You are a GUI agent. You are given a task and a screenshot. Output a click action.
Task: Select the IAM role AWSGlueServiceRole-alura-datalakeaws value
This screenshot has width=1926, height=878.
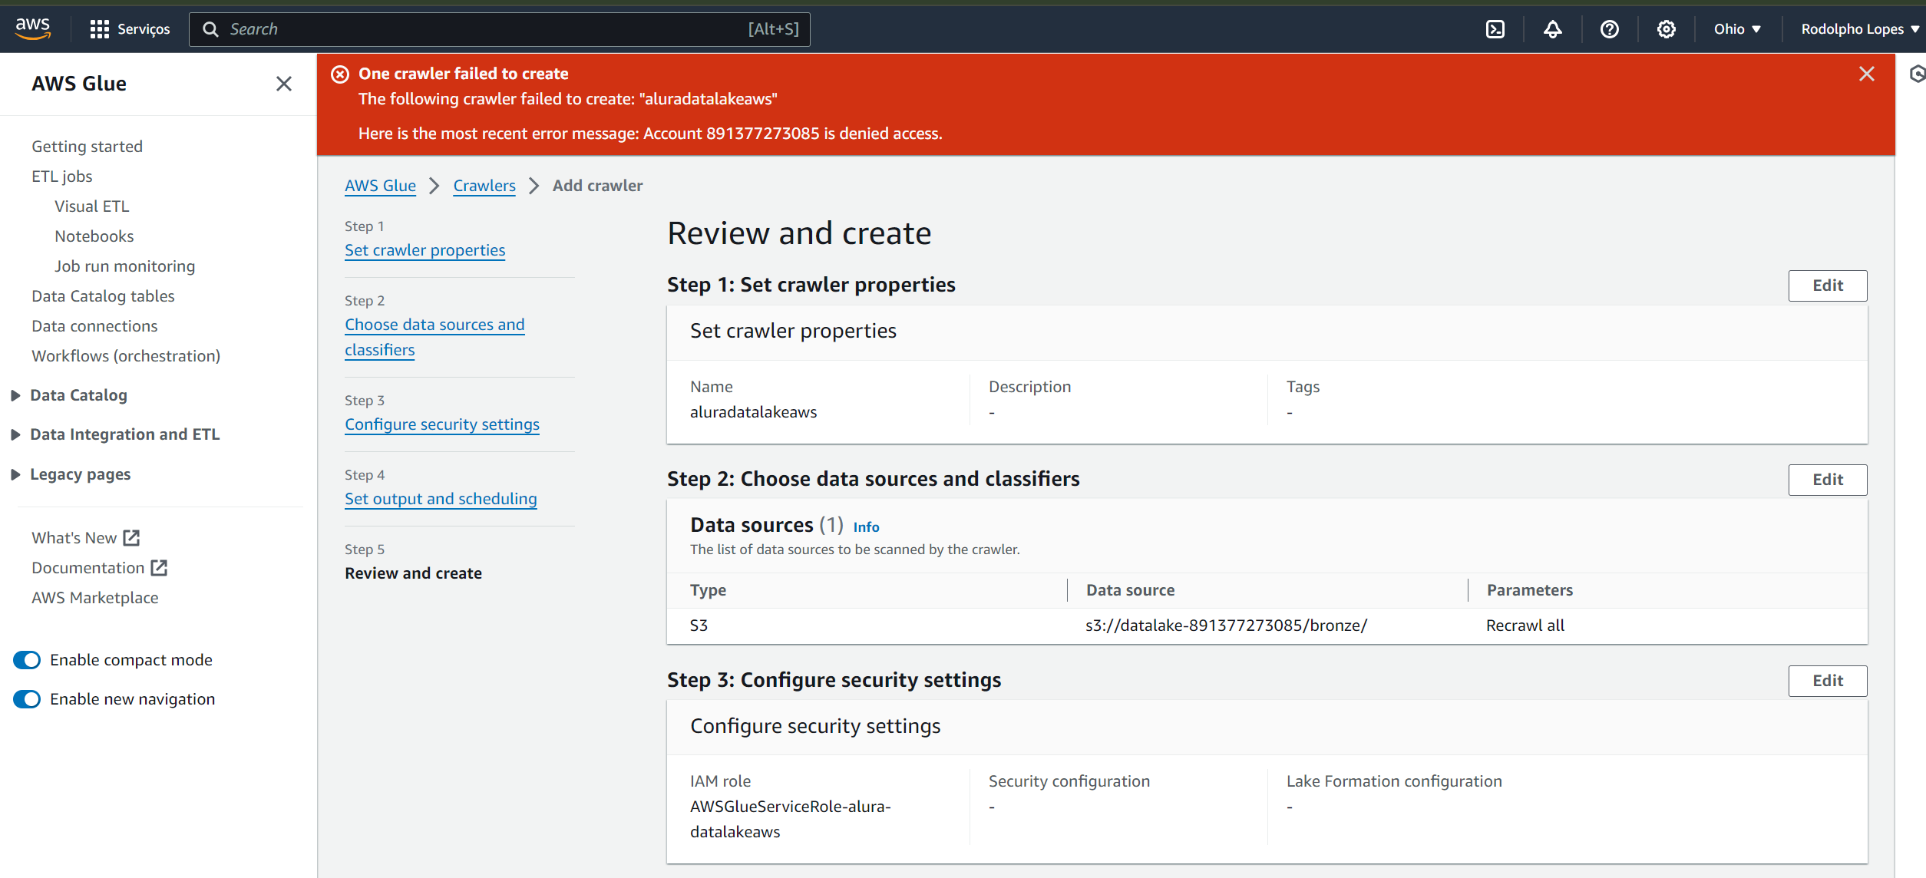(790, 819)
